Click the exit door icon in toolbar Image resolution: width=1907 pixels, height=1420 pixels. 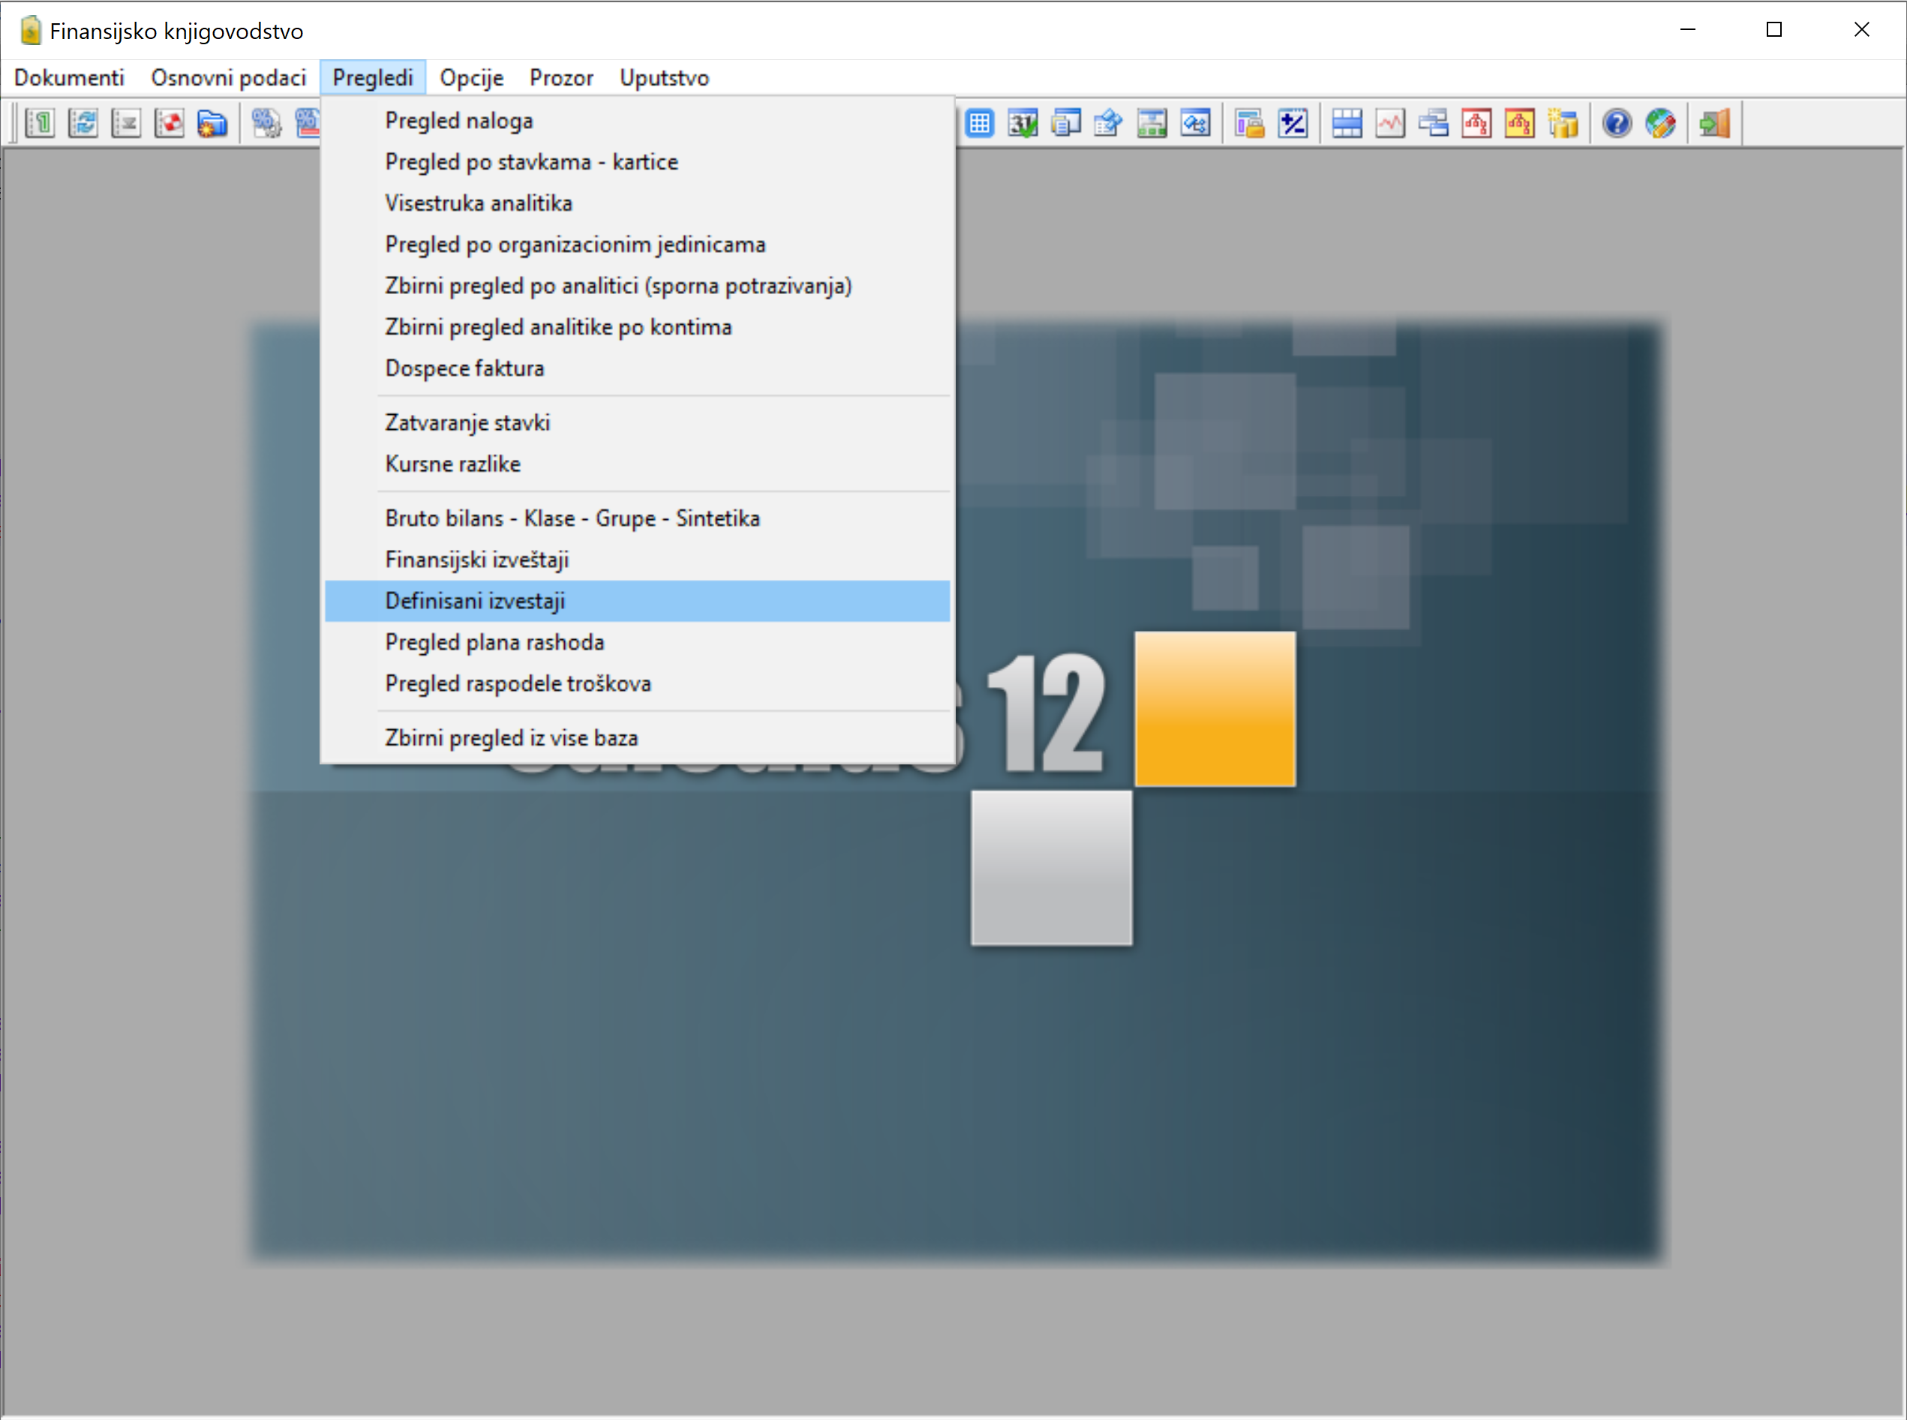[x=1714, y=124]
